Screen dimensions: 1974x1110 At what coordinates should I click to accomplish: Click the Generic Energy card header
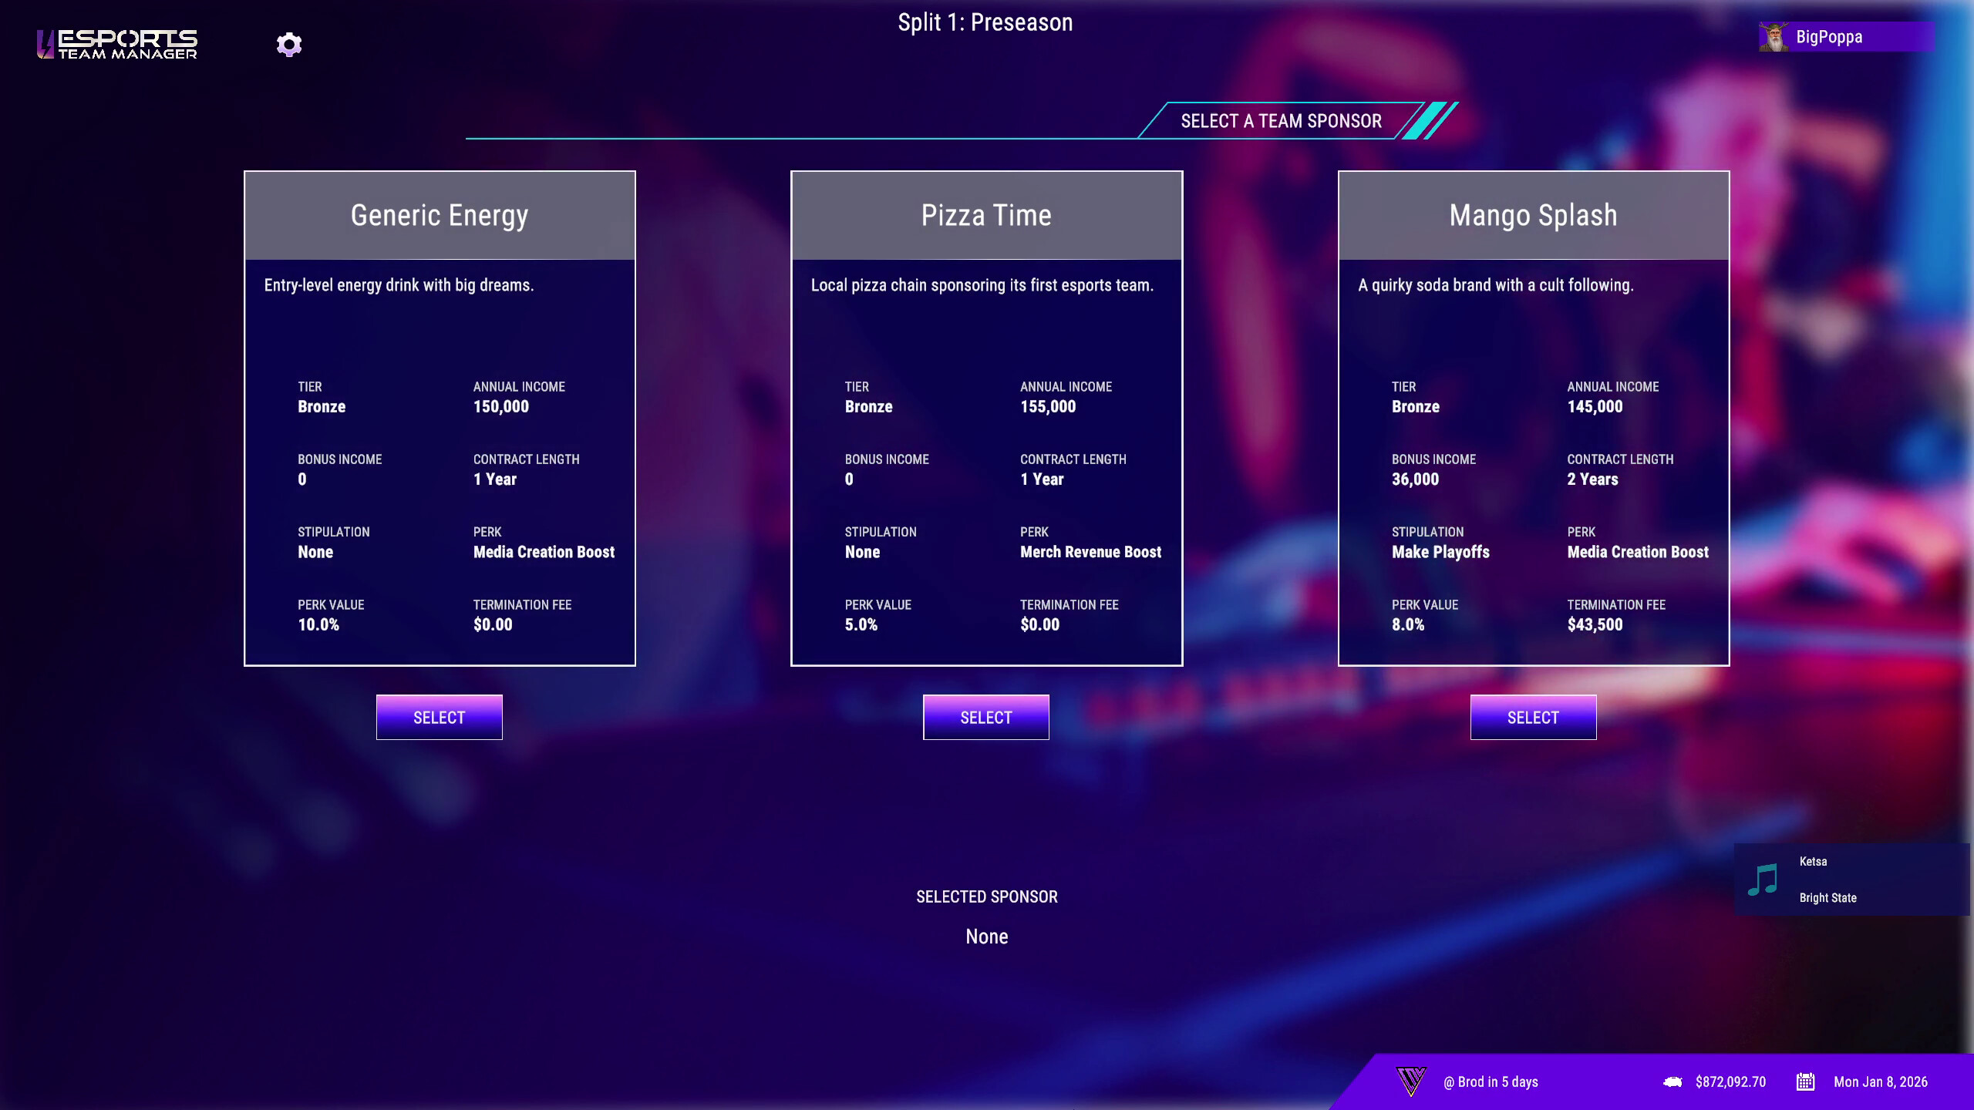(440, 215)
